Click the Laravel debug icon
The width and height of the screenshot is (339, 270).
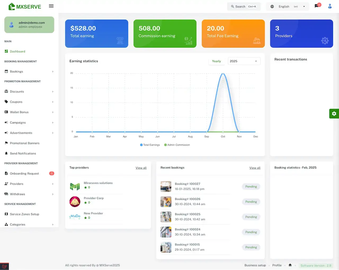tap(4, 266)
